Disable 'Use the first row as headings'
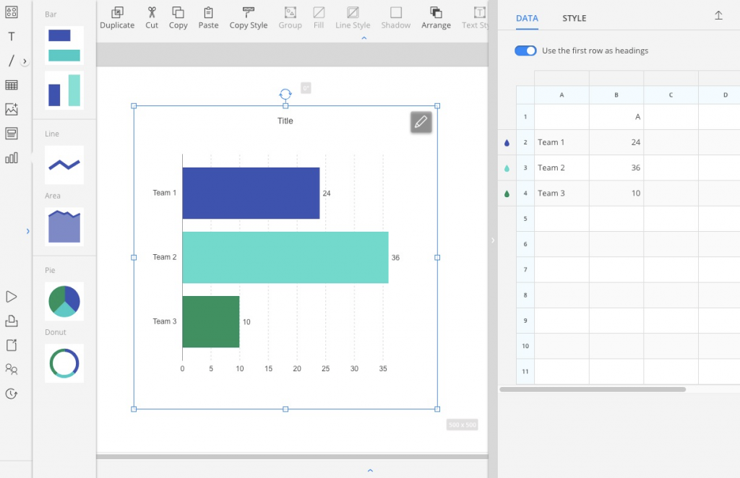The width and height of the screenshot is (740, 478). pos(525,51)
